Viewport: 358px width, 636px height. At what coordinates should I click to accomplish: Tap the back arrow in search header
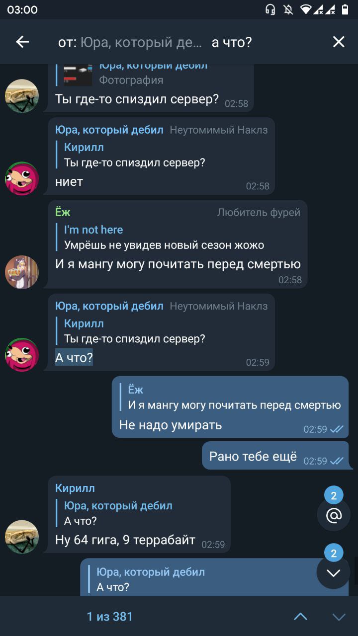click(22, 42)
